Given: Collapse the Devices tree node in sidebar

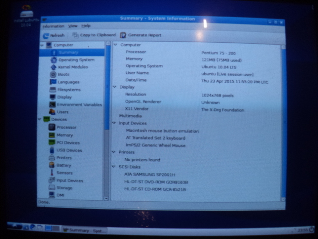Looking at the screenshot, I should tap(39, 119).
